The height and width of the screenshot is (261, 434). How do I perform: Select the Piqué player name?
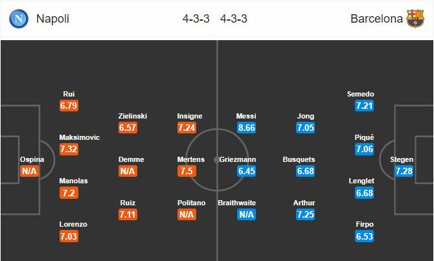[x=364, y=137]
